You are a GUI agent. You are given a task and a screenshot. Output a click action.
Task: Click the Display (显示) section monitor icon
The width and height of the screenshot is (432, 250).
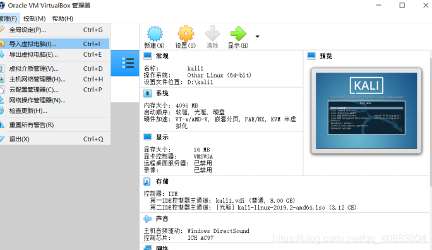point(147,137)
